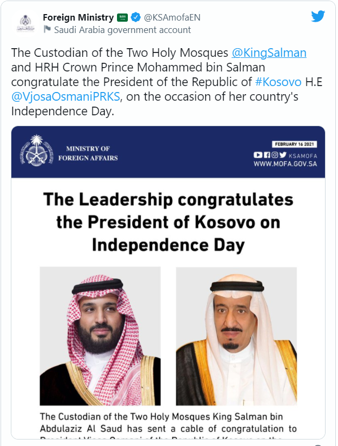Image resolution: width=338 pixels, height=446 pixels.
Task: Click the Foreign Ministry account name
Action: 79,17
